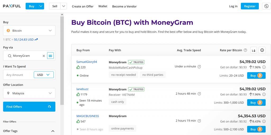Click the Register button
Screen dimensions: 271x135
coord(250,6)
